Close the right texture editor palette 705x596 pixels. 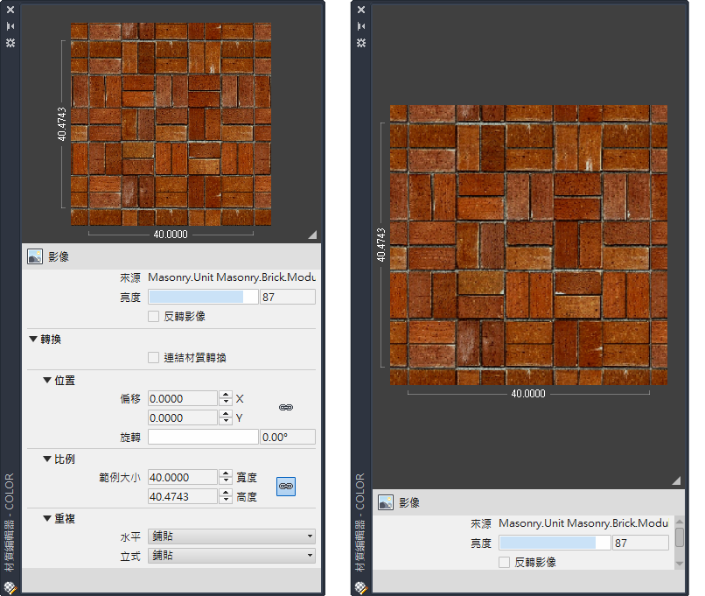click(361, 10)
